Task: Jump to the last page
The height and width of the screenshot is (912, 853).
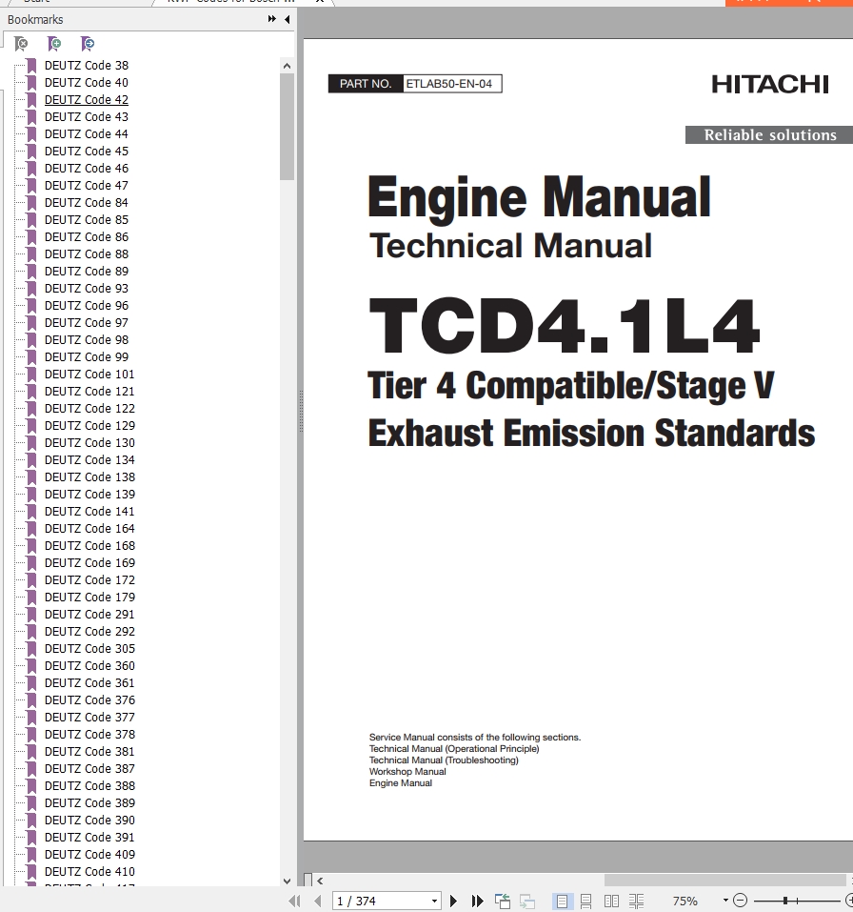Action: point(477,901)
